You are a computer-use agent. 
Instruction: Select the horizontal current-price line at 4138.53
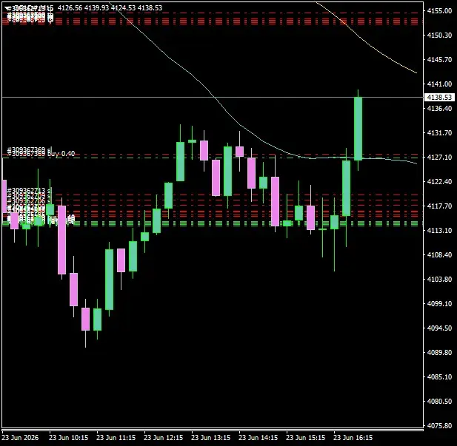click(x=213, y=97)
